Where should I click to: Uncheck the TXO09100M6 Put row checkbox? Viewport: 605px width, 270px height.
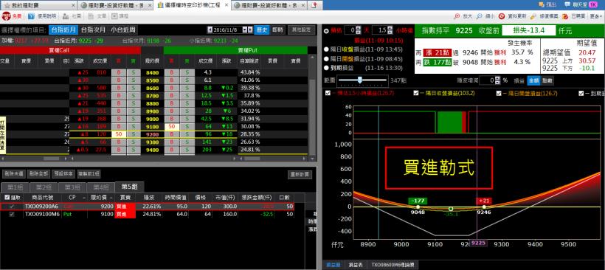(12, 214)
